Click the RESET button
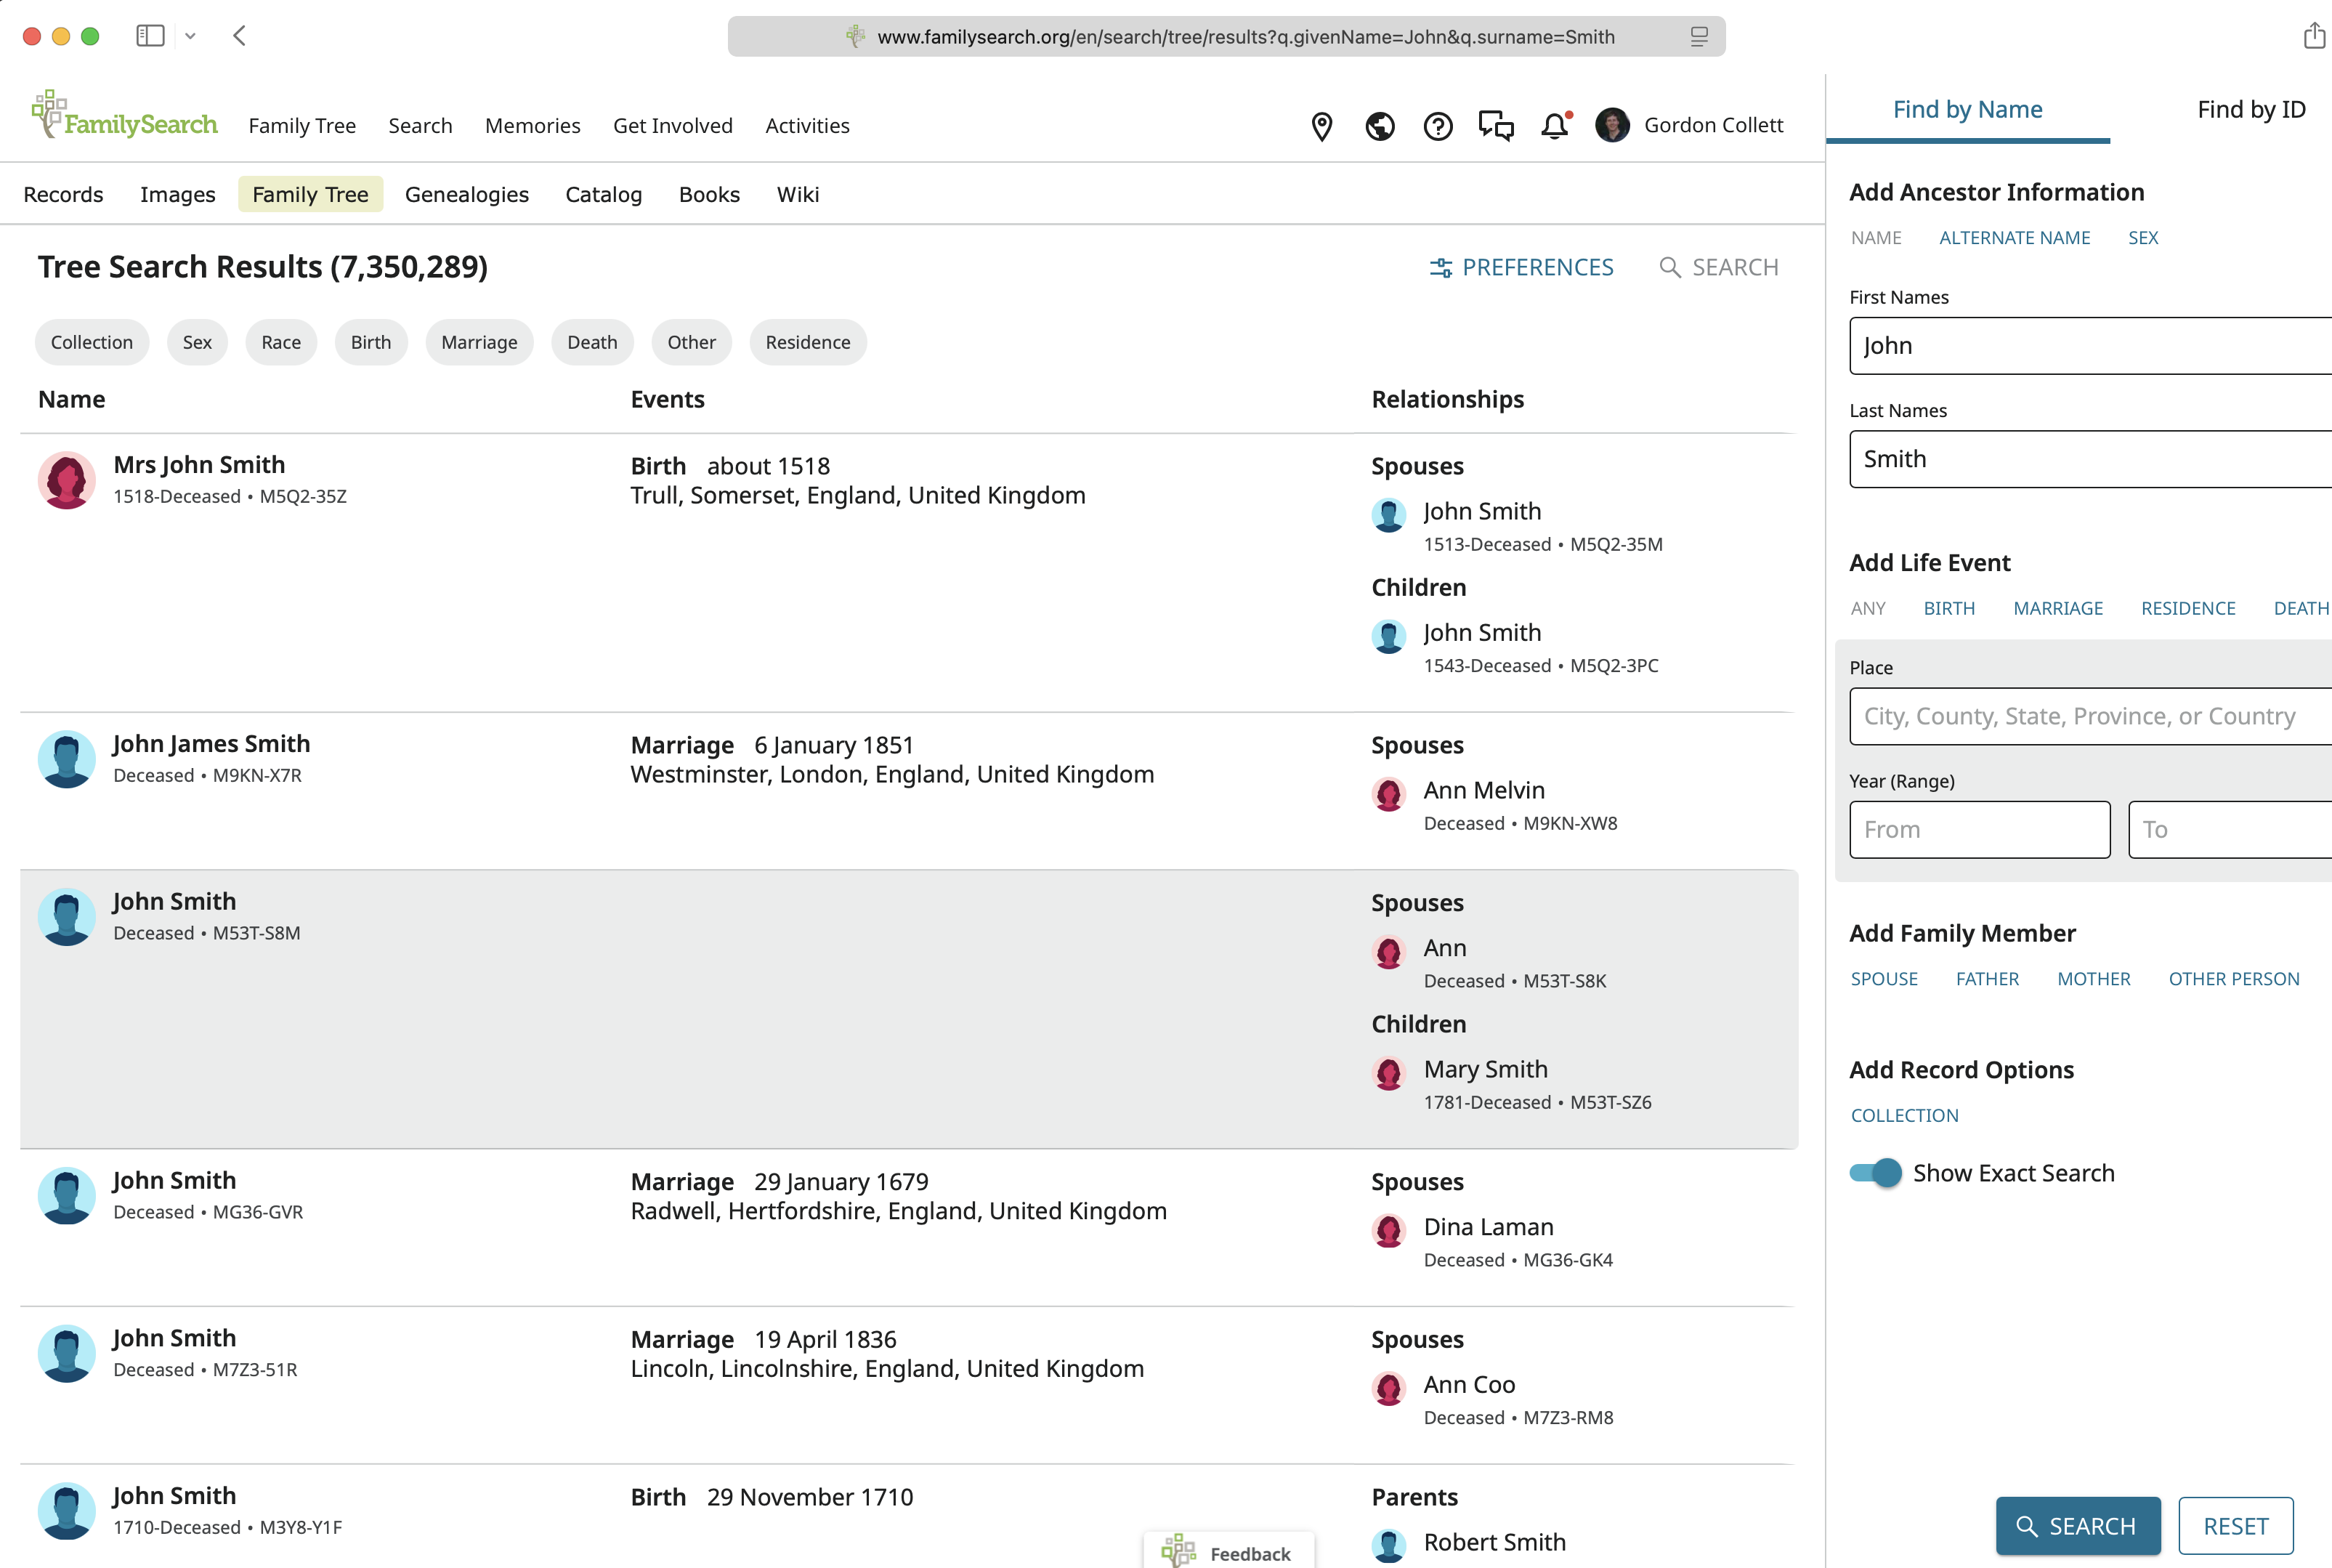Image resolution: width=2332 pixels, height=1568 pixels. (2236, 1526)
